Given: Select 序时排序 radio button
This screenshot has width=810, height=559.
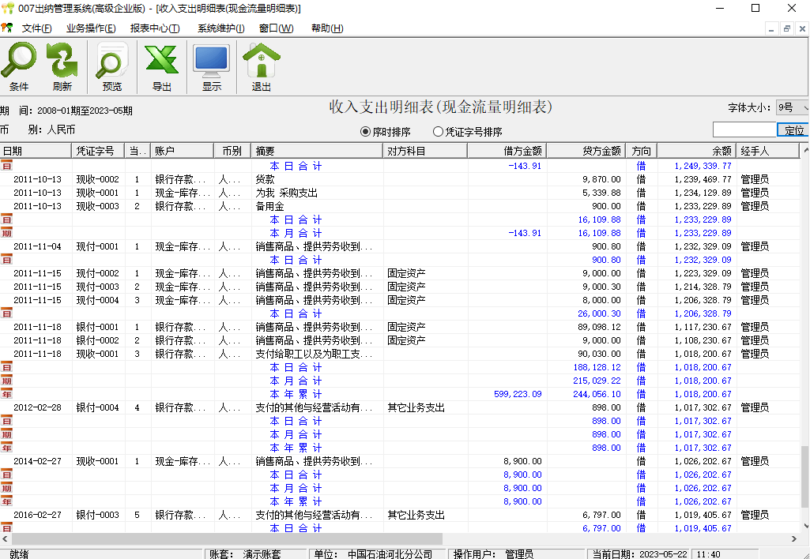Looking at the screenshot, I should point(366,132).
